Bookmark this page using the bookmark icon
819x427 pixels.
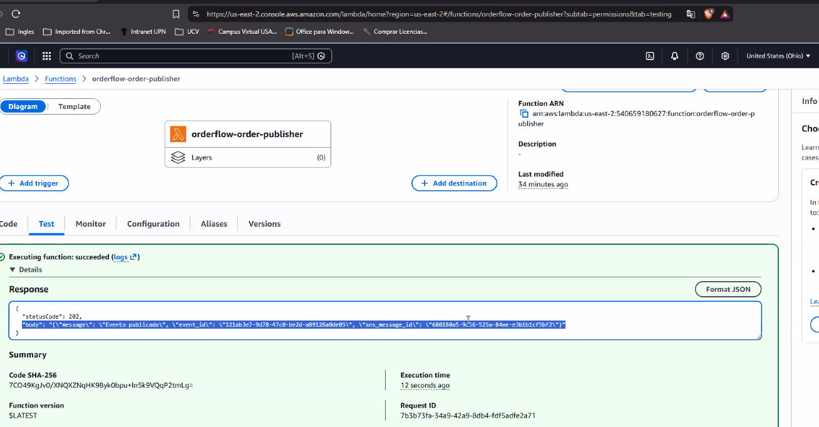176,14
